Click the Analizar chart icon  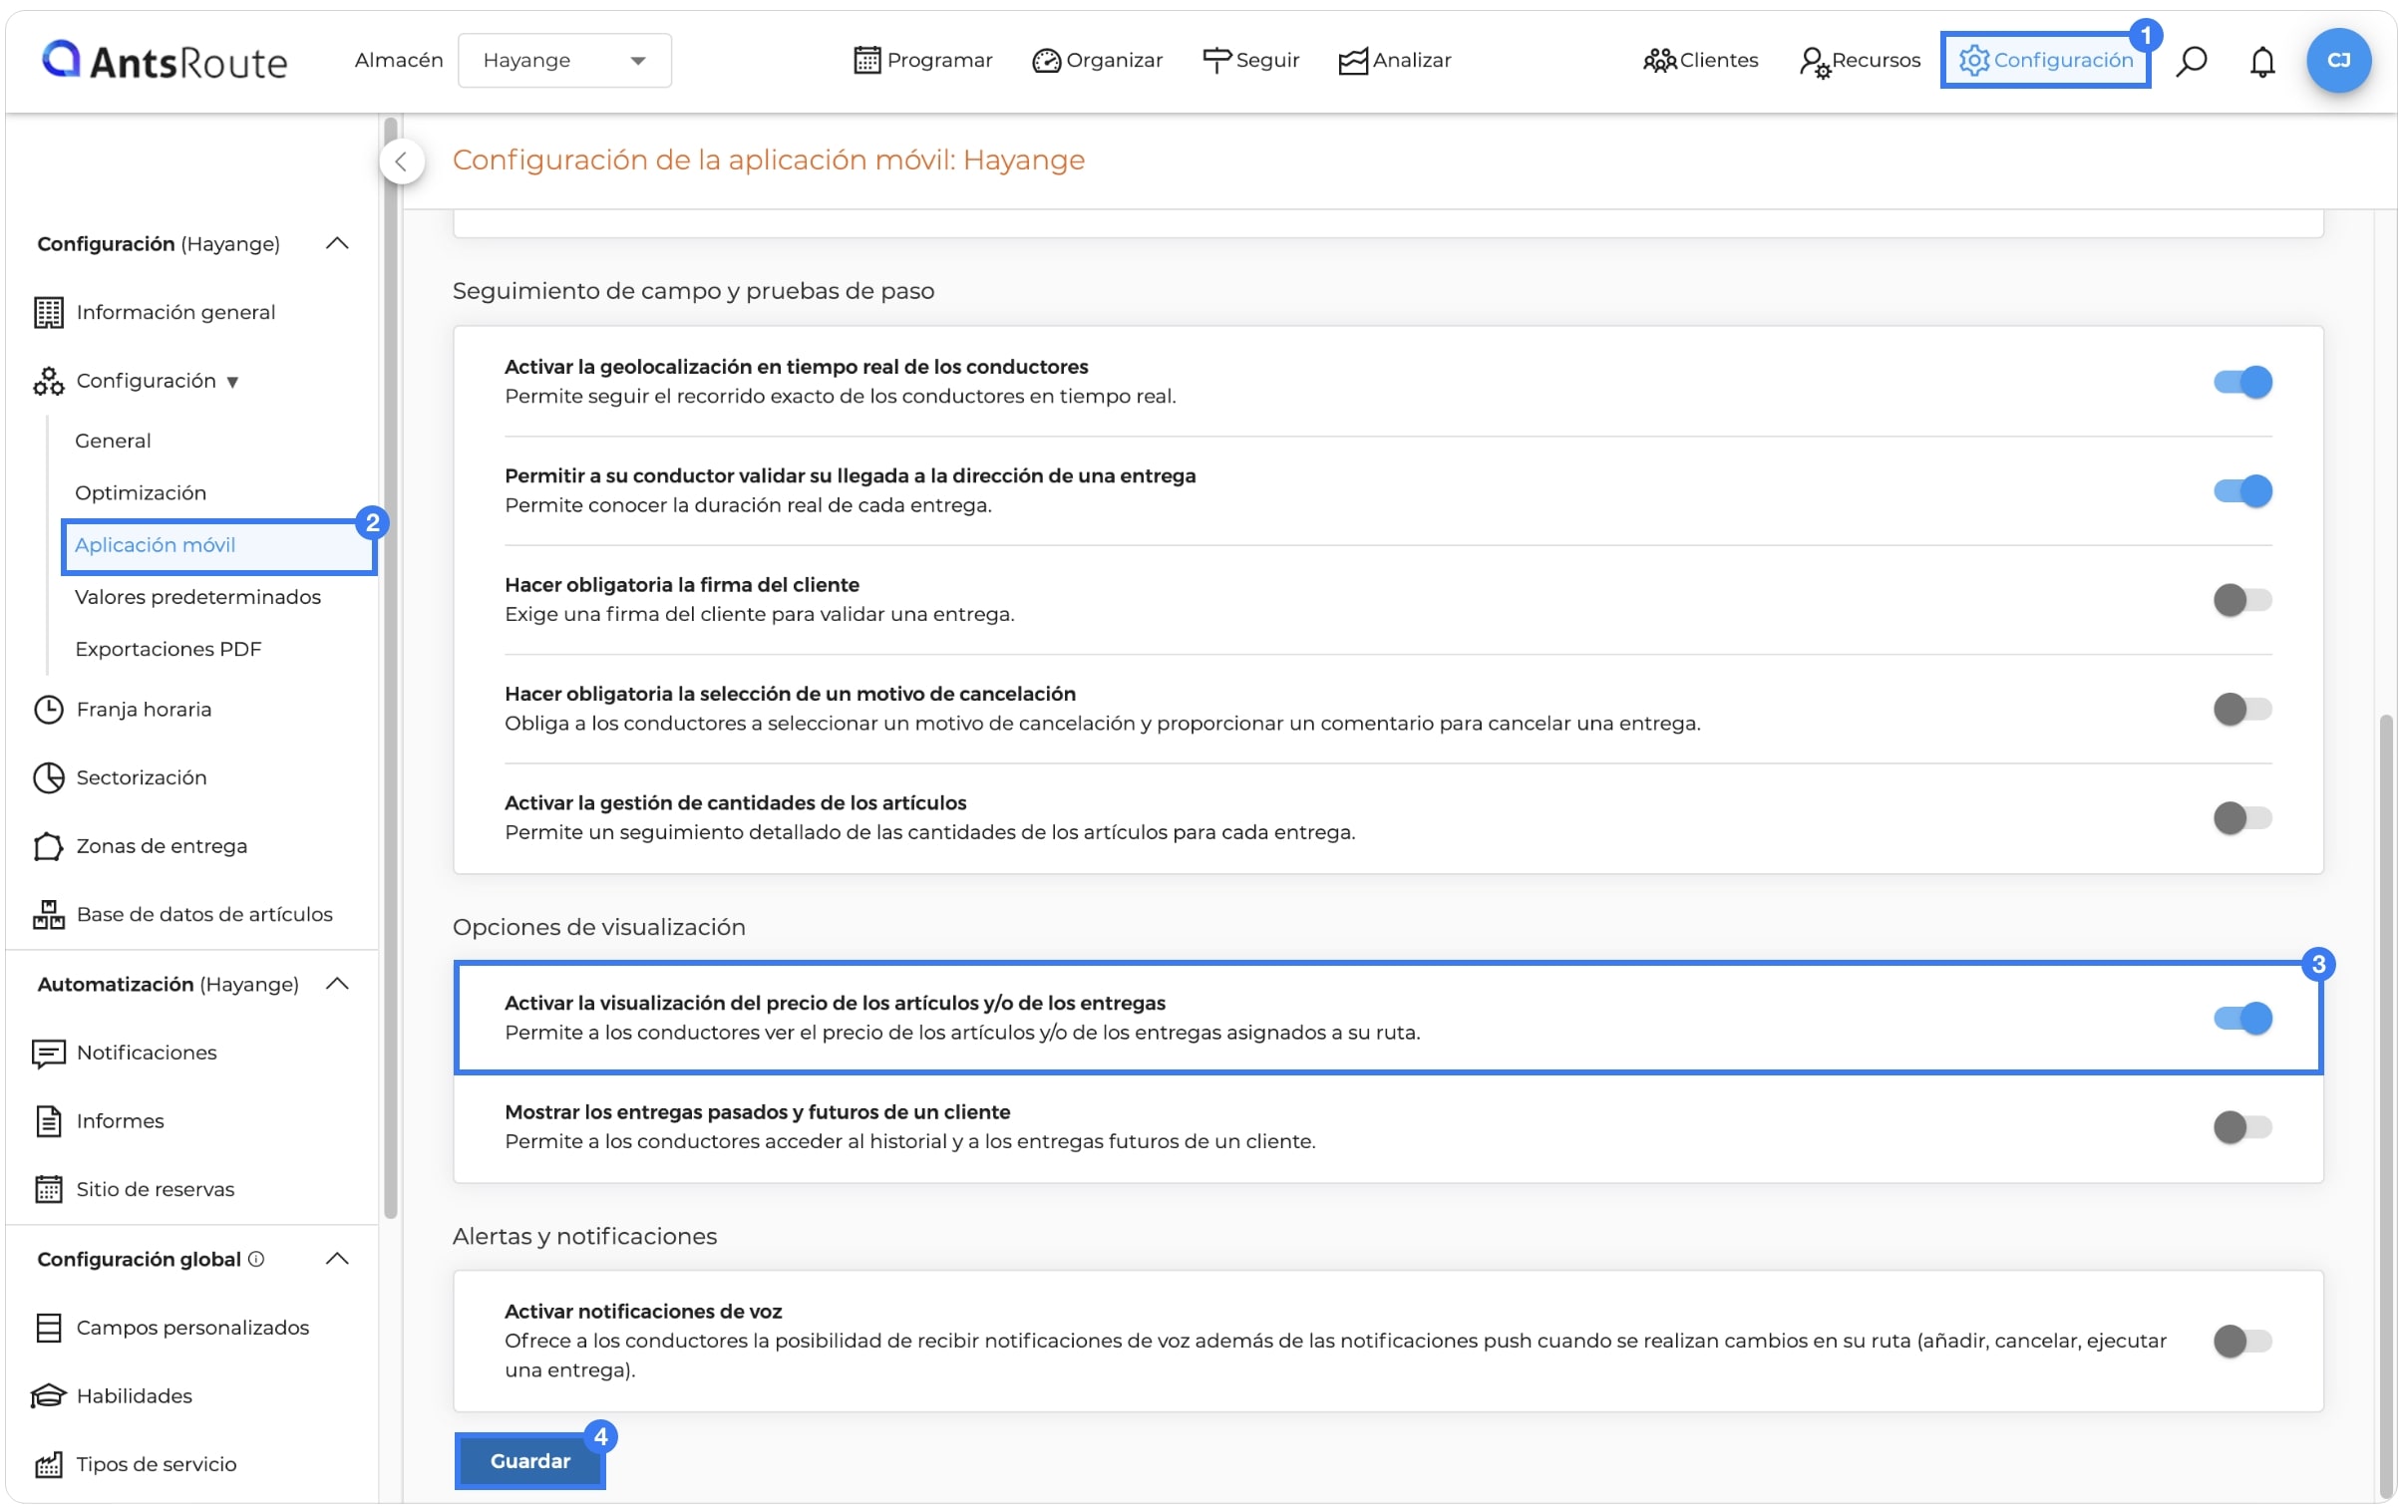coord(1353,61)
